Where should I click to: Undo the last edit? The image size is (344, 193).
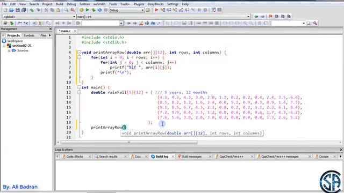click(32, 10)
